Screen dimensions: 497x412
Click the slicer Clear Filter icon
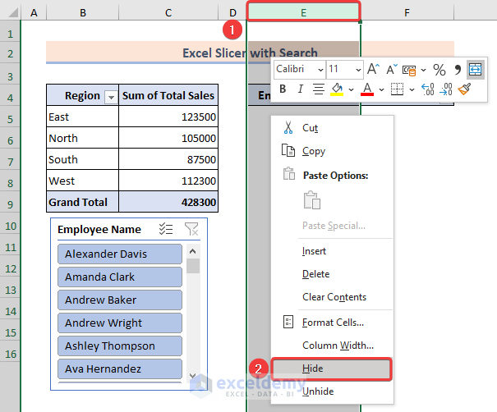point(191,229)
